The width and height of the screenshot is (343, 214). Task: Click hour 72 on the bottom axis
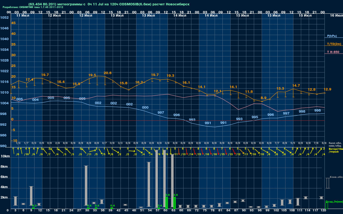(x=197, y=211)
